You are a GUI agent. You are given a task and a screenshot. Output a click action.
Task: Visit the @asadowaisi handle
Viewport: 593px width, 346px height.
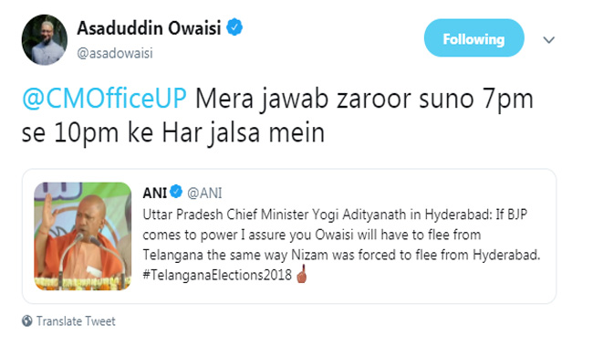click(115, 53)
